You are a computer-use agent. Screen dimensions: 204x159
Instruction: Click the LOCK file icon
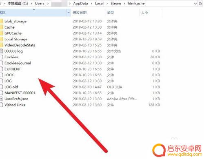(x=1, y=75)
